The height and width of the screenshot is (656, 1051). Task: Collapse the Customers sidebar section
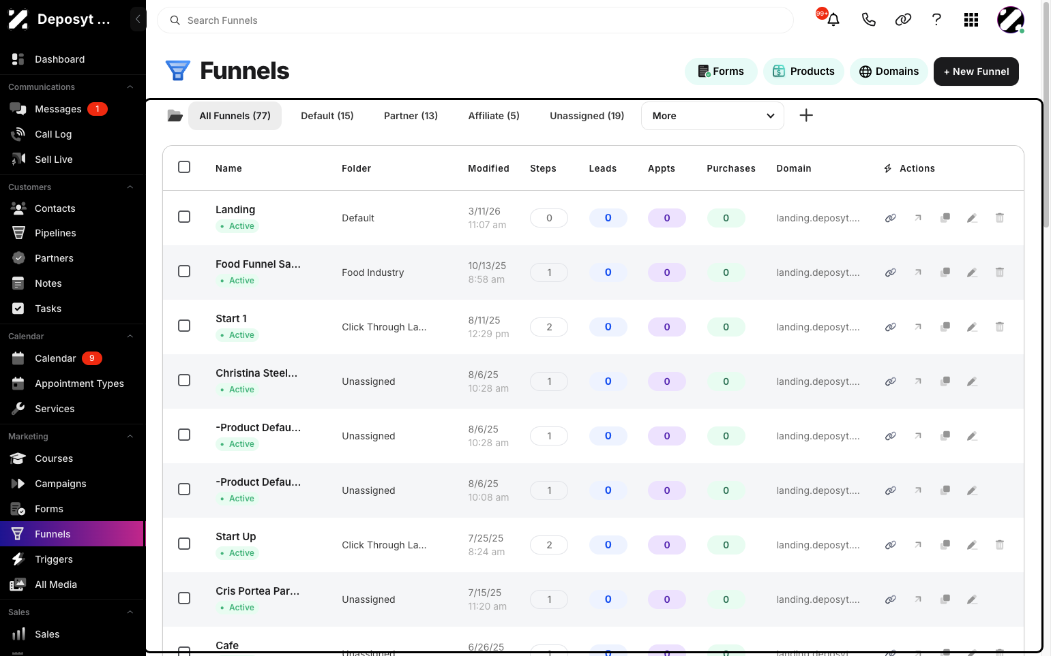(130, 187)
